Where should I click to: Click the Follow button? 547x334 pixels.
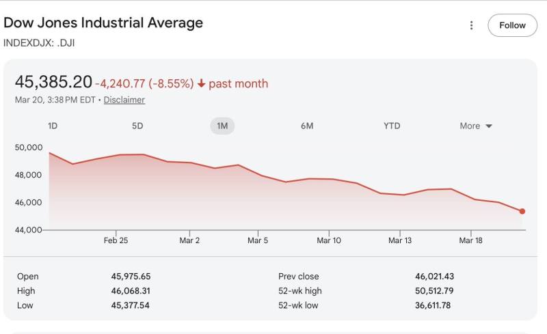point(512,25)
